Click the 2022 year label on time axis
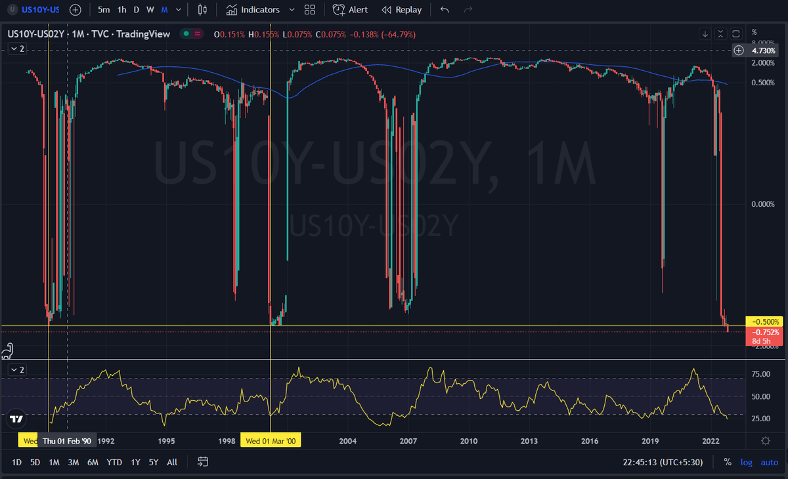 (711, 441)
